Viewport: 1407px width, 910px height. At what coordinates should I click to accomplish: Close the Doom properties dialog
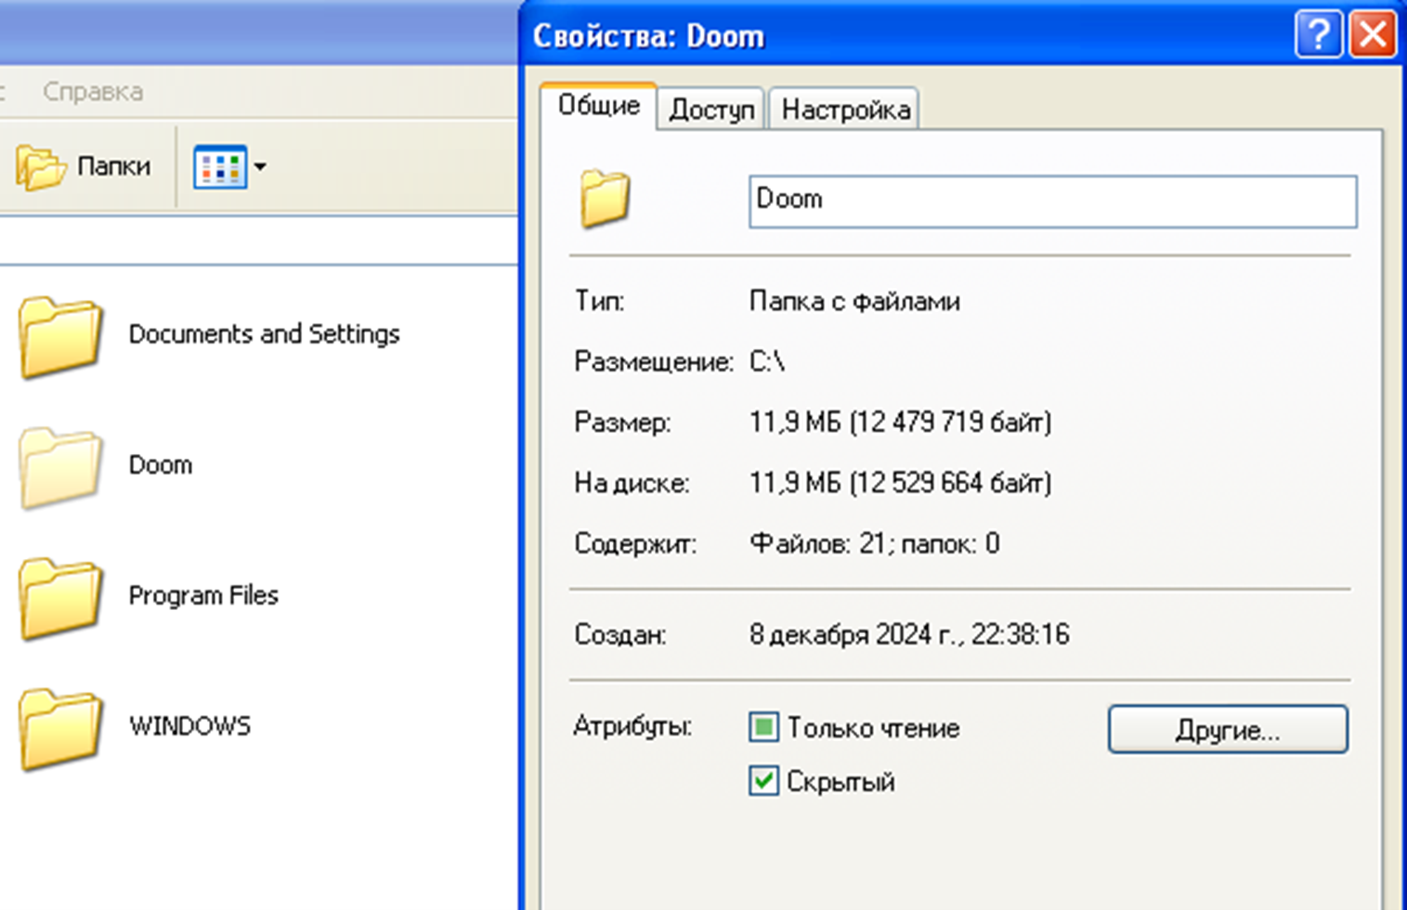(1374, 35)
